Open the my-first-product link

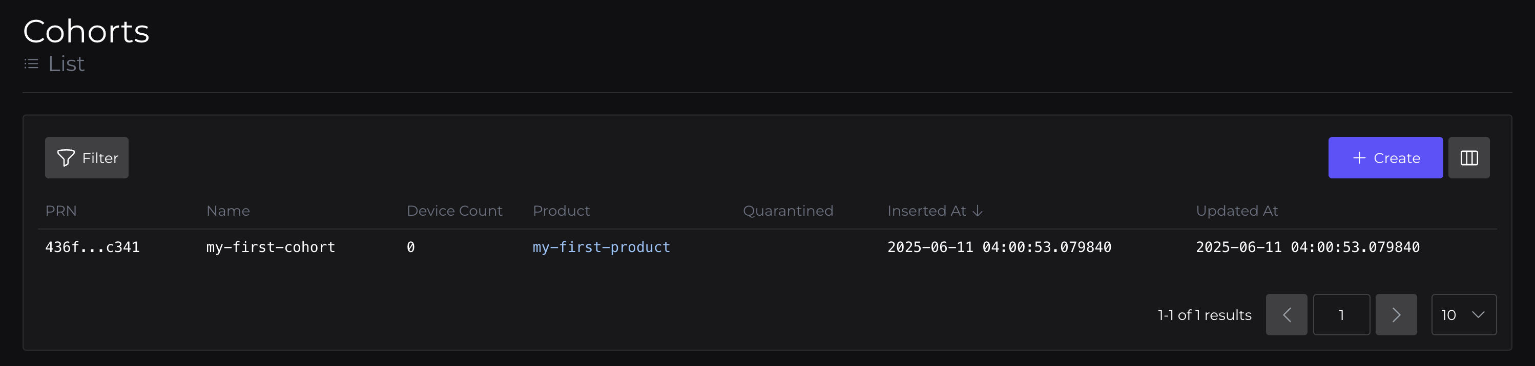tap(600, 247)
